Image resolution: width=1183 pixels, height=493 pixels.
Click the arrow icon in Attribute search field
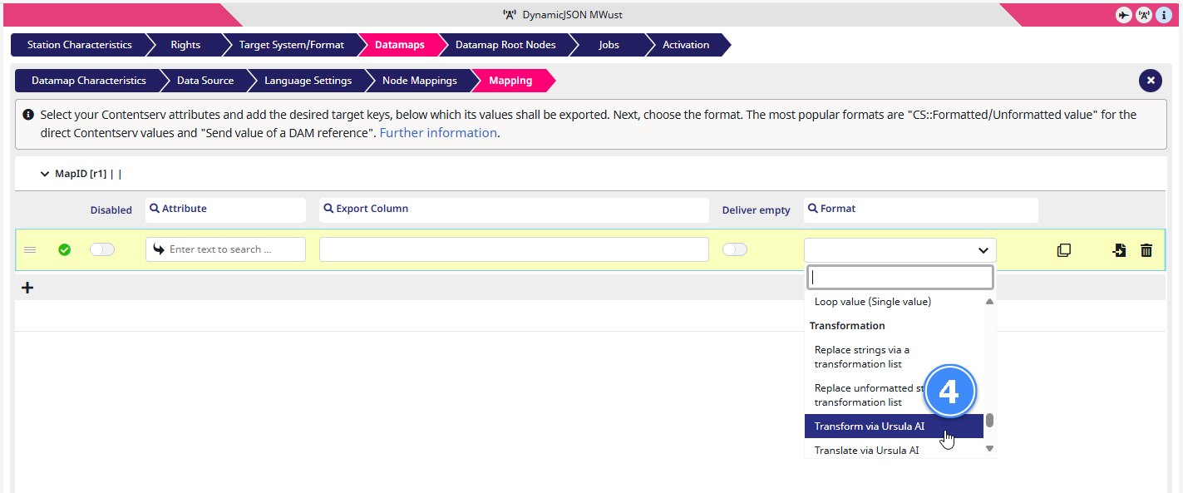pyautogui.click(x=159, y=249)
